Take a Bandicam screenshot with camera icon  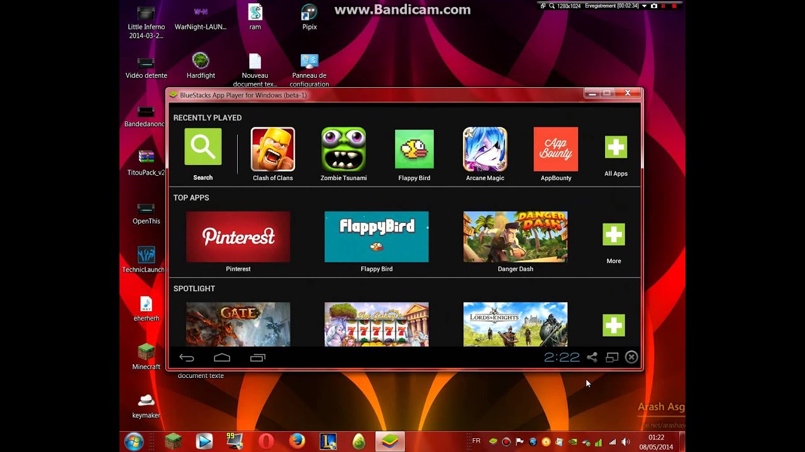tap(654, 6)
